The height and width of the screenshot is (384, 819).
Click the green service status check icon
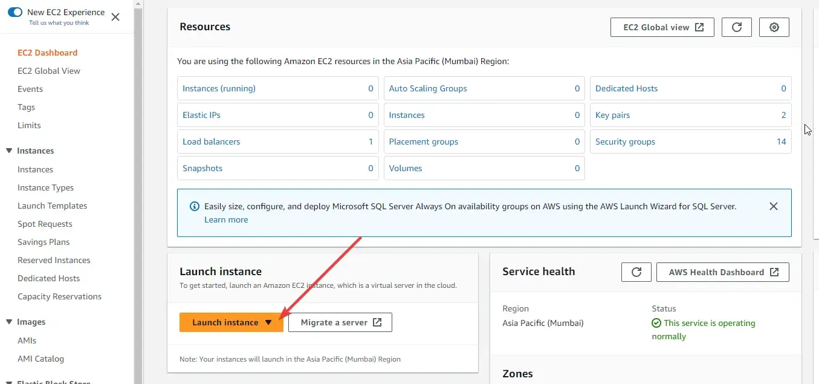(656, 323)
